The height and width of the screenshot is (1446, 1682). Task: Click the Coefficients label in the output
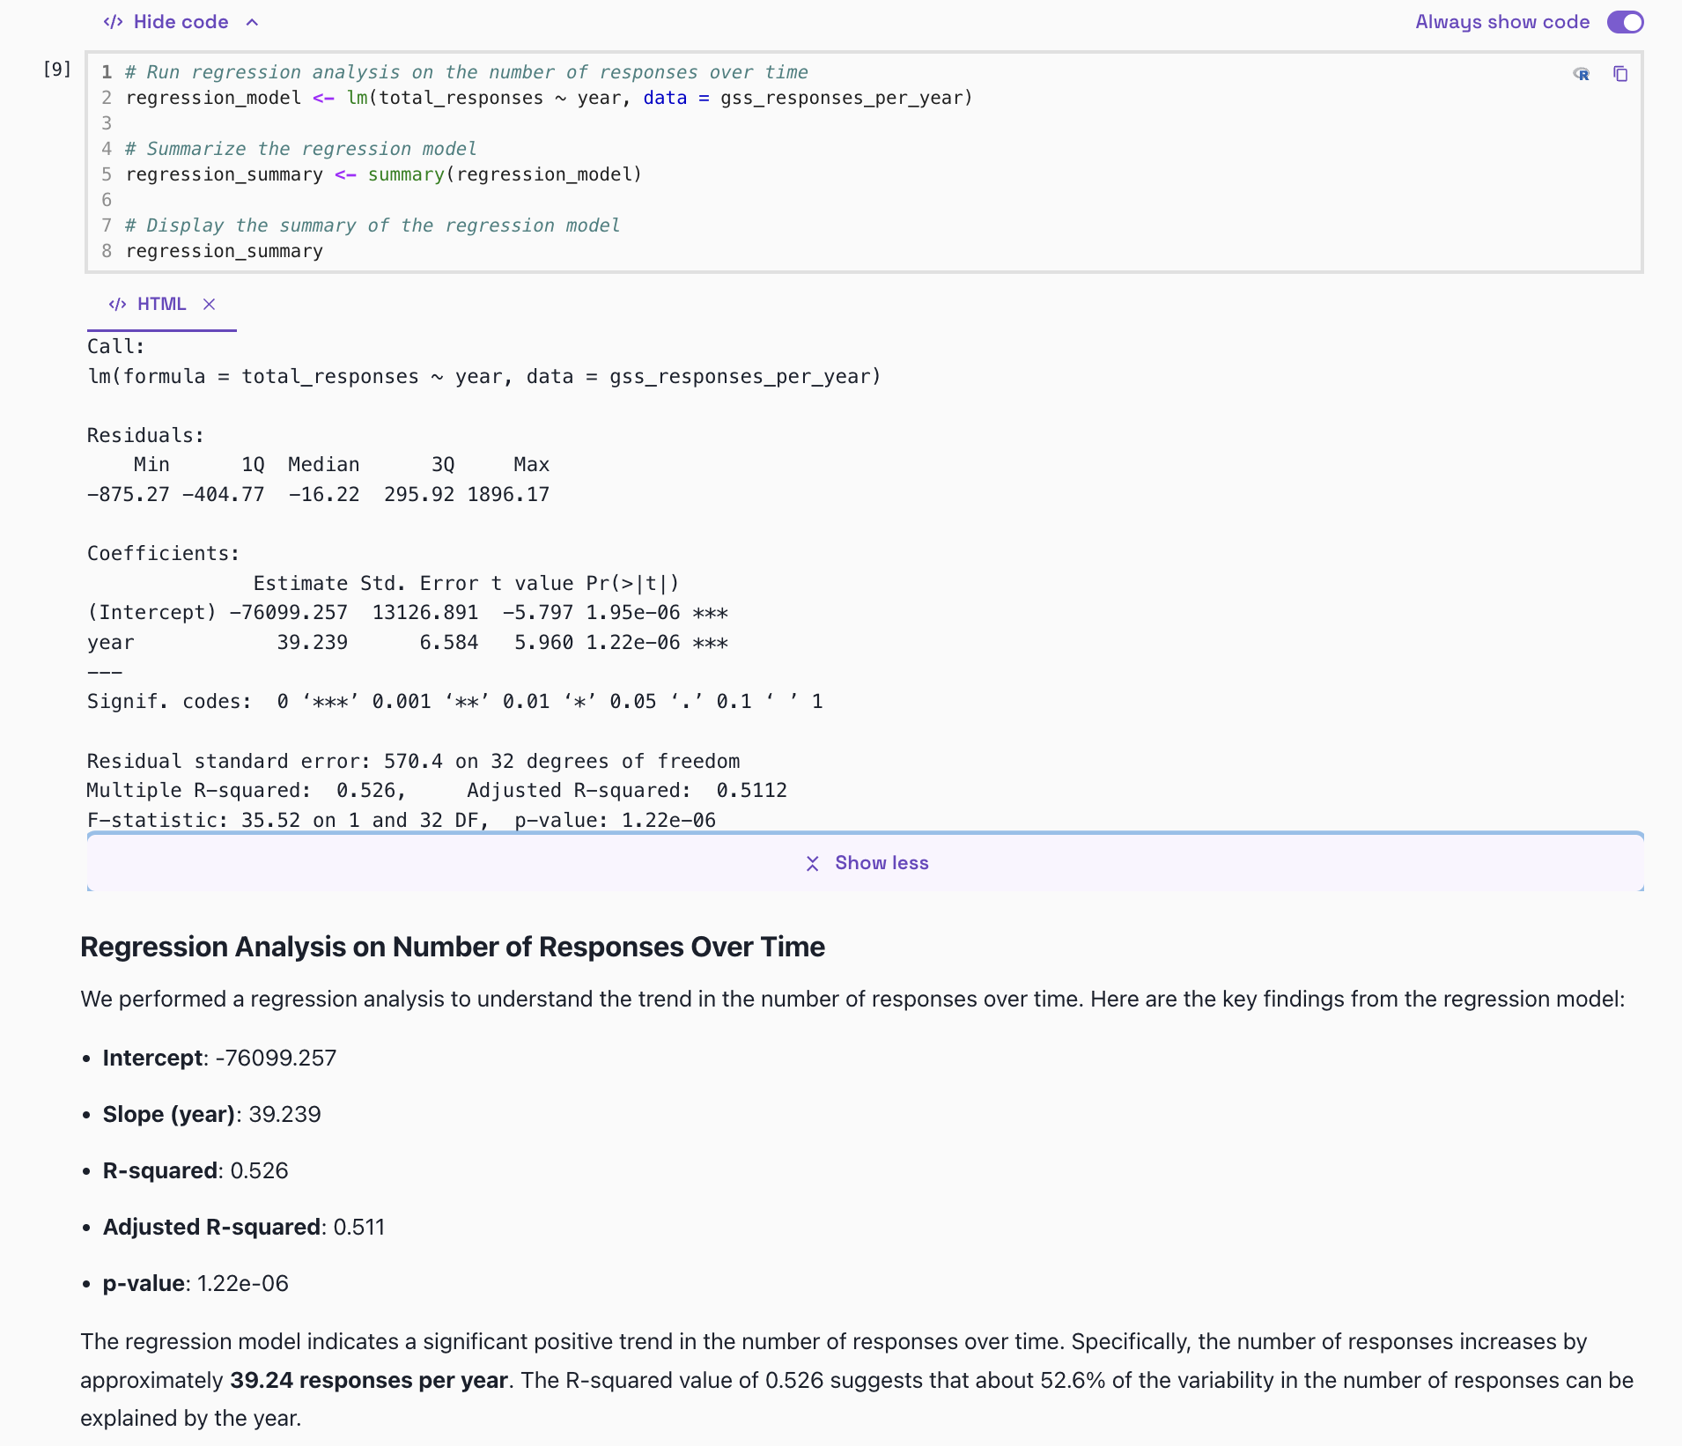(163, 553)
